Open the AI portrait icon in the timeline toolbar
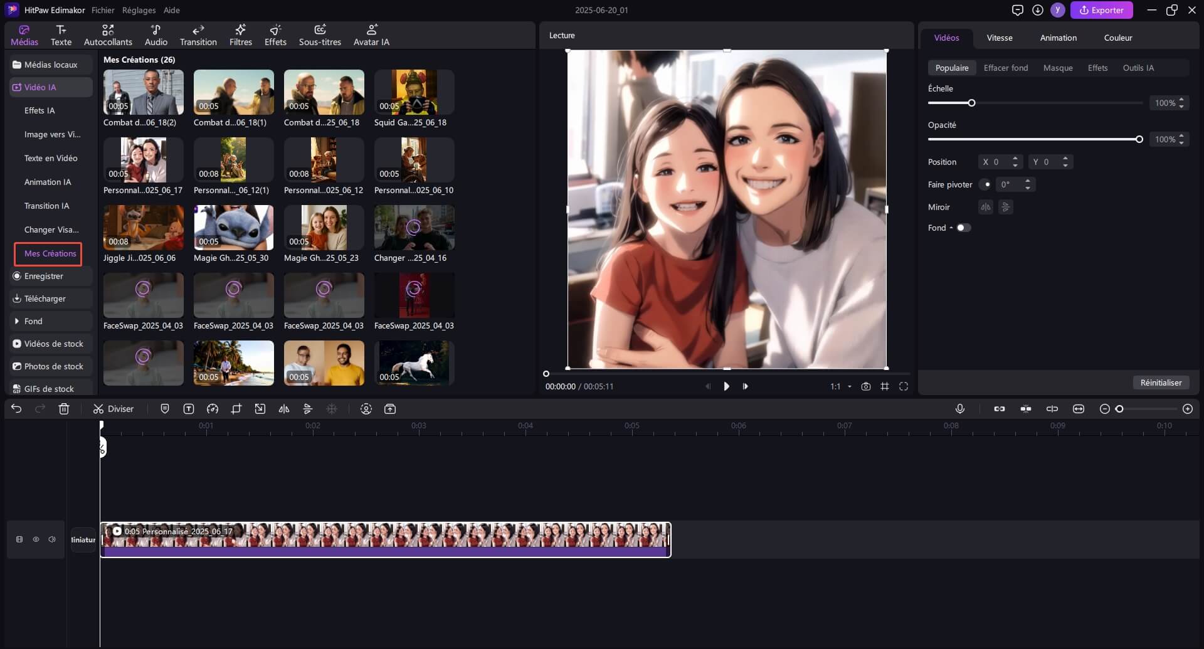The width and height of the screenshot is (1204, 649). click(x=366, y=409)
